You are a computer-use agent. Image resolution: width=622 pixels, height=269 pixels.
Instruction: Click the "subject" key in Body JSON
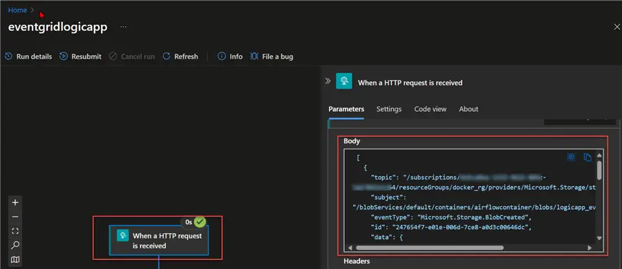point(388,197)
